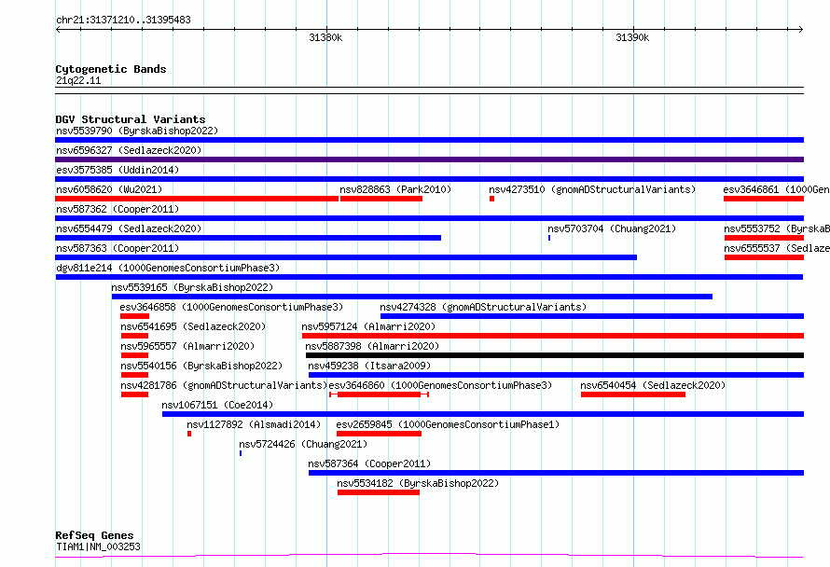Open the TIAM1|NM_003253 RefSeq gene
Image resolution: width=830 pixels, height=567 pixels.
(x=429, y=556)
